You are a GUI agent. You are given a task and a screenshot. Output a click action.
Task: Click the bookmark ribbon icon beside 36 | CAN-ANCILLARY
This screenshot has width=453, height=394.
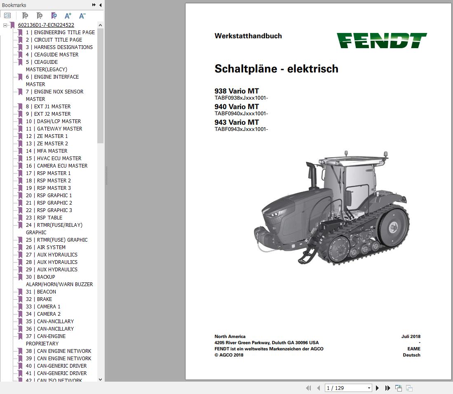20,329
